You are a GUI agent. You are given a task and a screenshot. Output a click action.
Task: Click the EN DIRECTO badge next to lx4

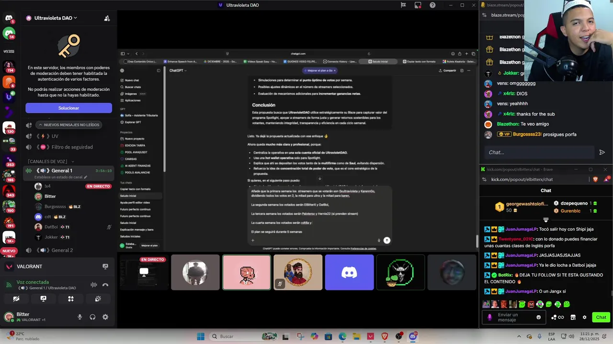tap(98, 186)
